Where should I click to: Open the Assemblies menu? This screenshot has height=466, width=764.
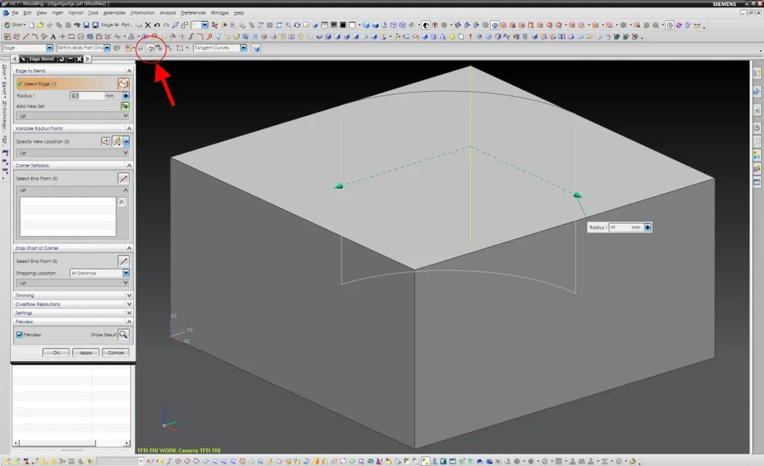point(114,13)
